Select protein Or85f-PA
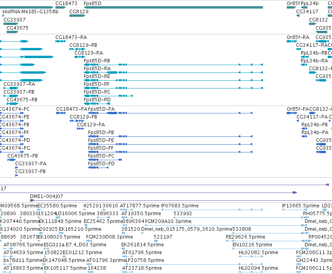332x274 pixels. (x=298, y=109)
